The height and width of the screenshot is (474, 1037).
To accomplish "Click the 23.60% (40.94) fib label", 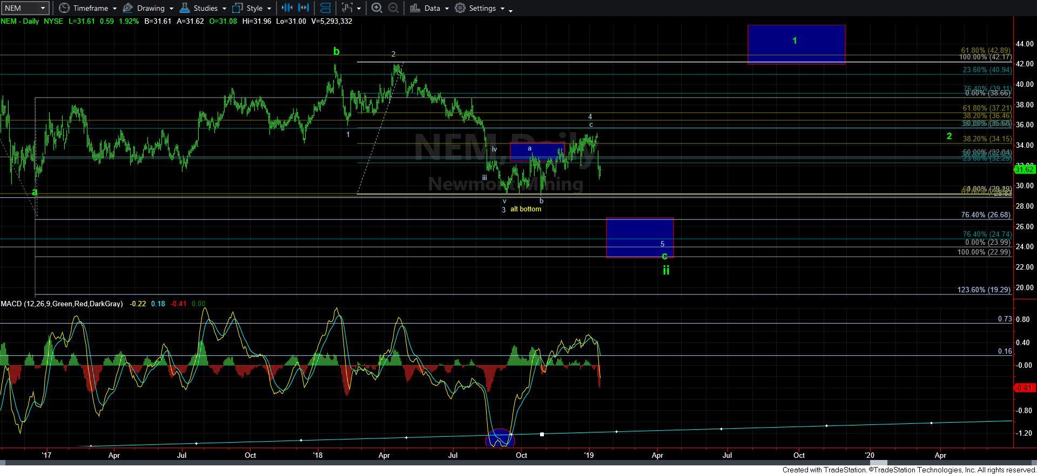I will coord(987,70).
